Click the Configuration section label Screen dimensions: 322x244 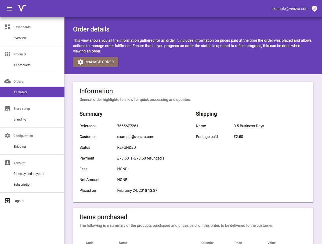(23, 136)
